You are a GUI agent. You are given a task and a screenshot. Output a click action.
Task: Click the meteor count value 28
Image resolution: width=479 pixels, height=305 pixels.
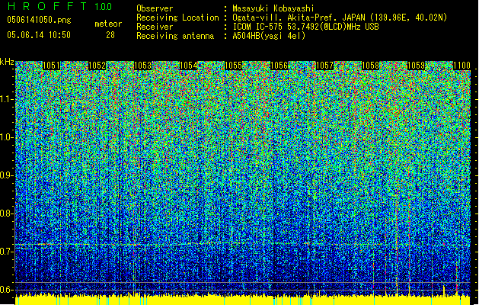click(x=110, y=34)
